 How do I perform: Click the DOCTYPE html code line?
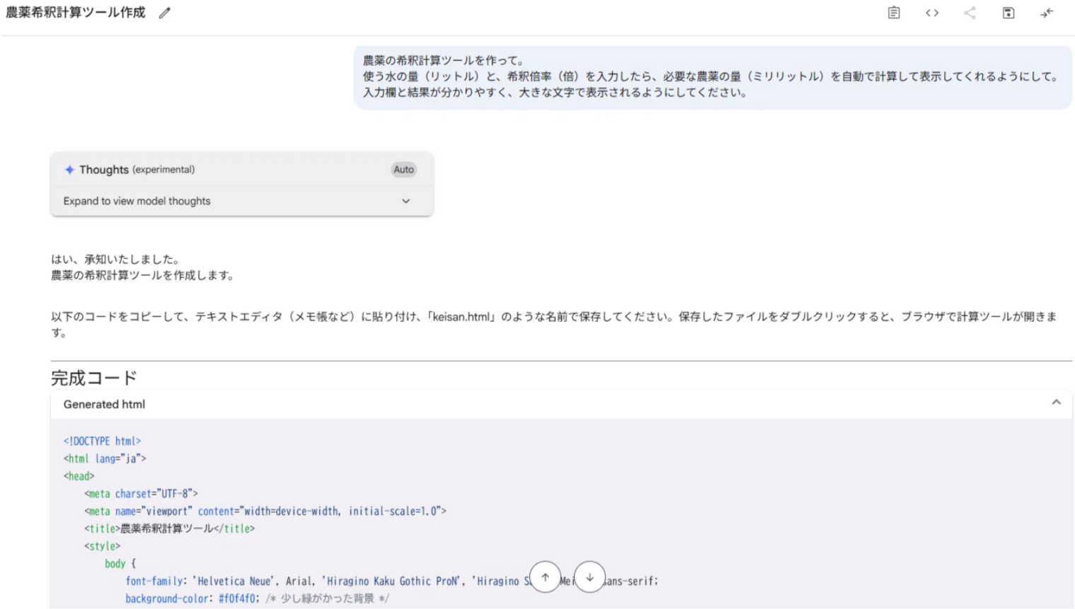tap(102, 440)
